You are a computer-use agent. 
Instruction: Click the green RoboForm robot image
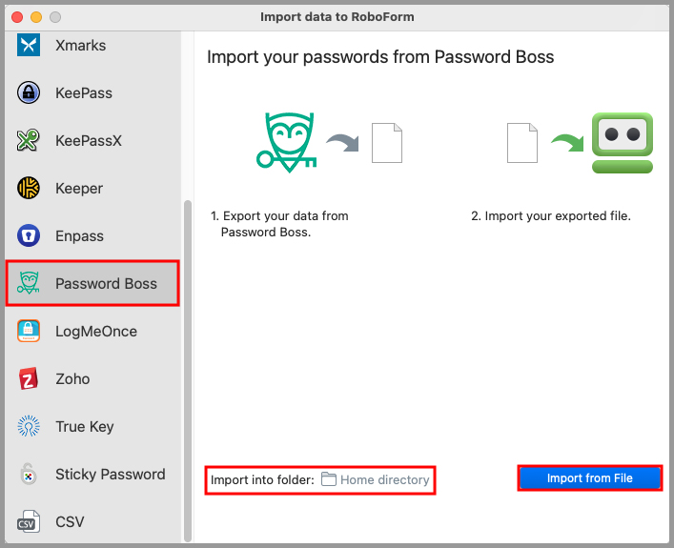(622, 143)
